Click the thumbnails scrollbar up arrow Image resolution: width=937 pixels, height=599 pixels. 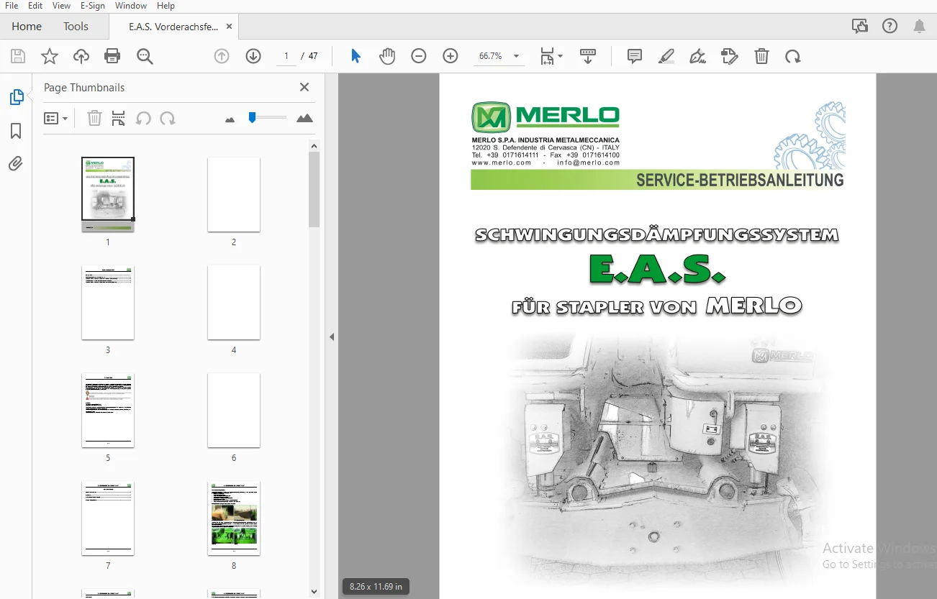pyautogui.click(x=314, y=145)
